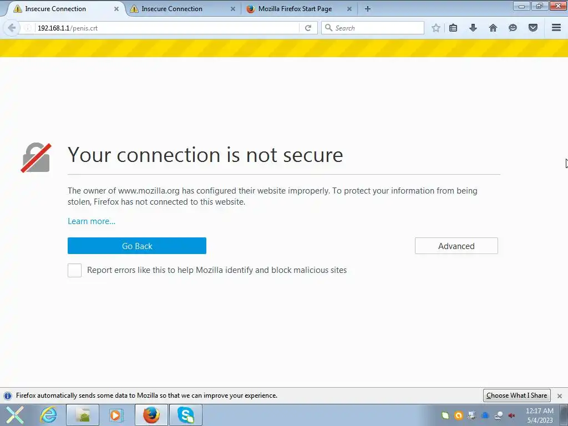
Task: Click the crossed-out padlock warning icon
Action: (x=36, y=158)
